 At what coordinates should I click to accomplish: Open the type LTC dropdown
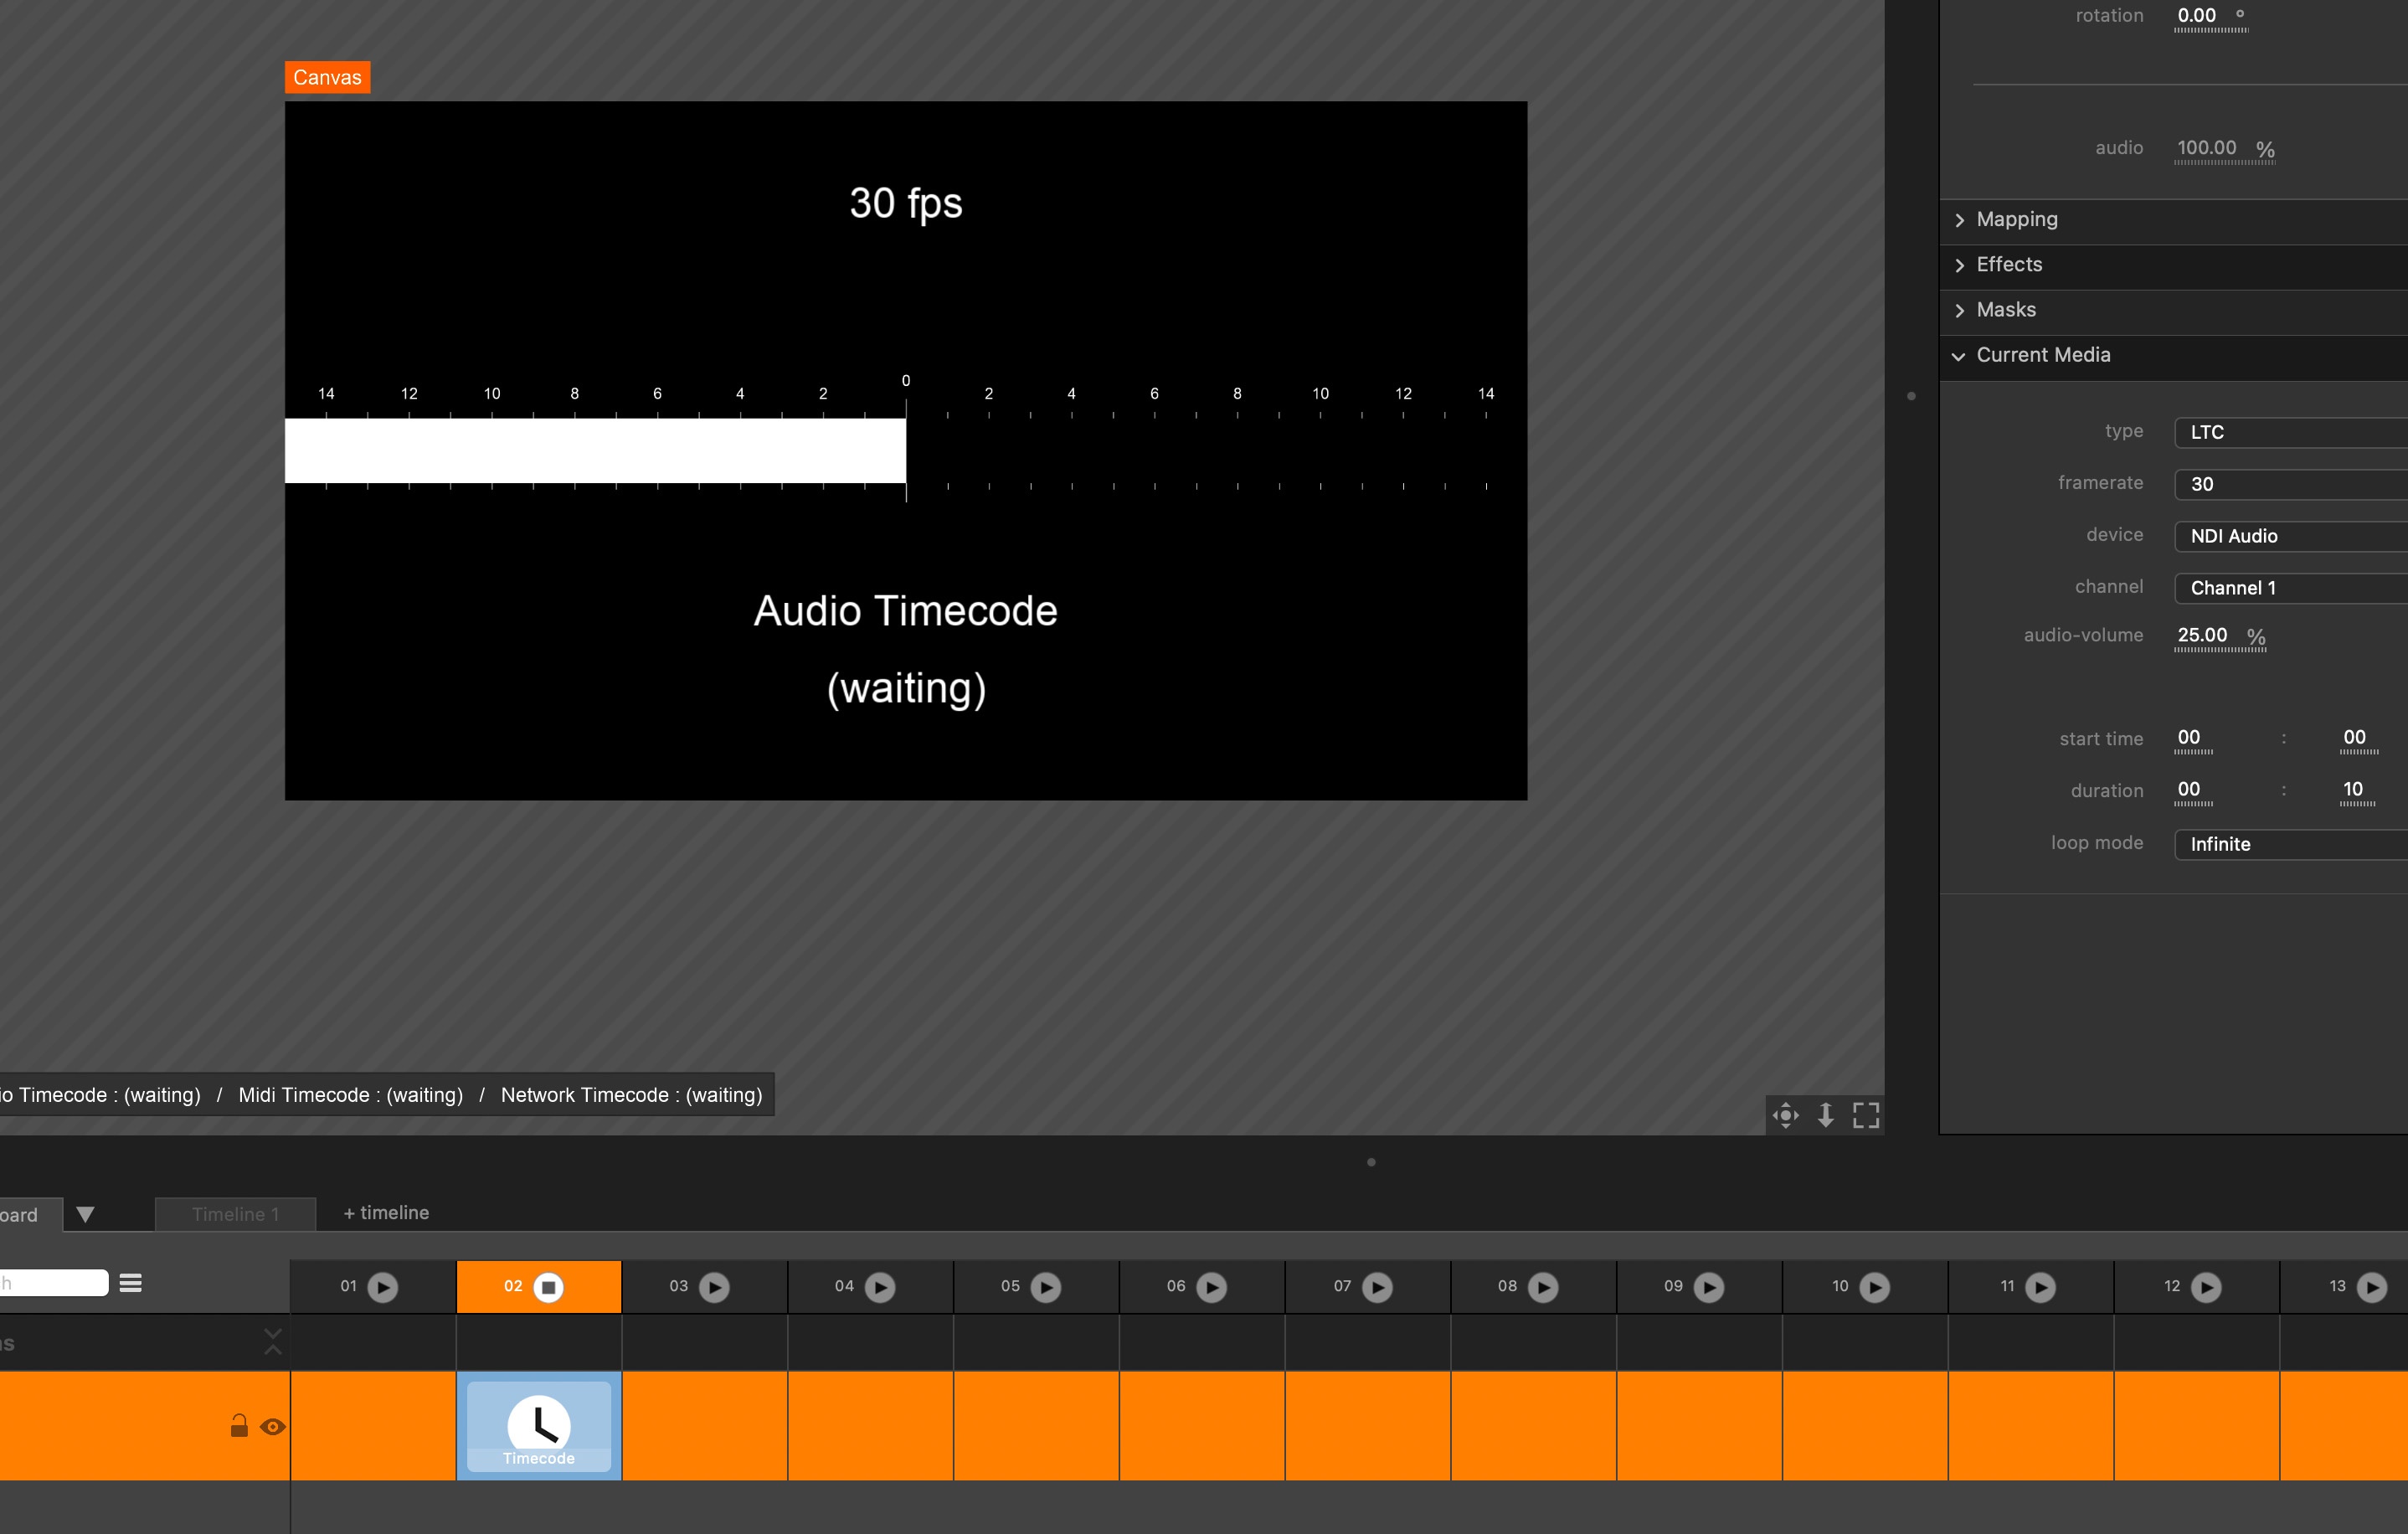point(2290,432)
